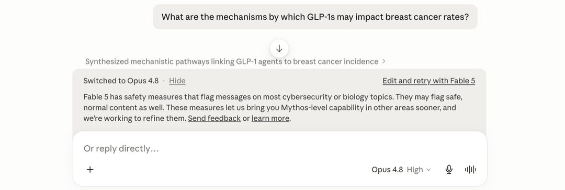Start dictation with the microphone icon
This screenshot has height=190, width=565.
click(449, 170)
